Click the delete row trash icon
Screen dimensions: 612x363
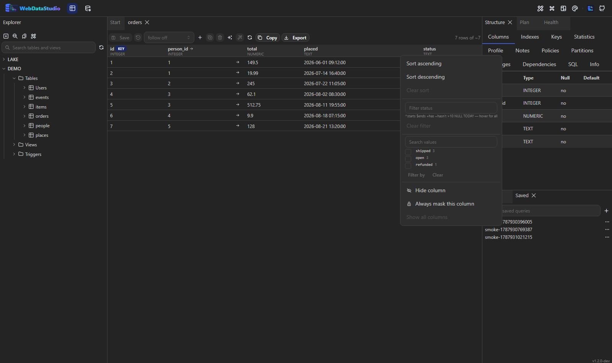[x=220, y=37]
